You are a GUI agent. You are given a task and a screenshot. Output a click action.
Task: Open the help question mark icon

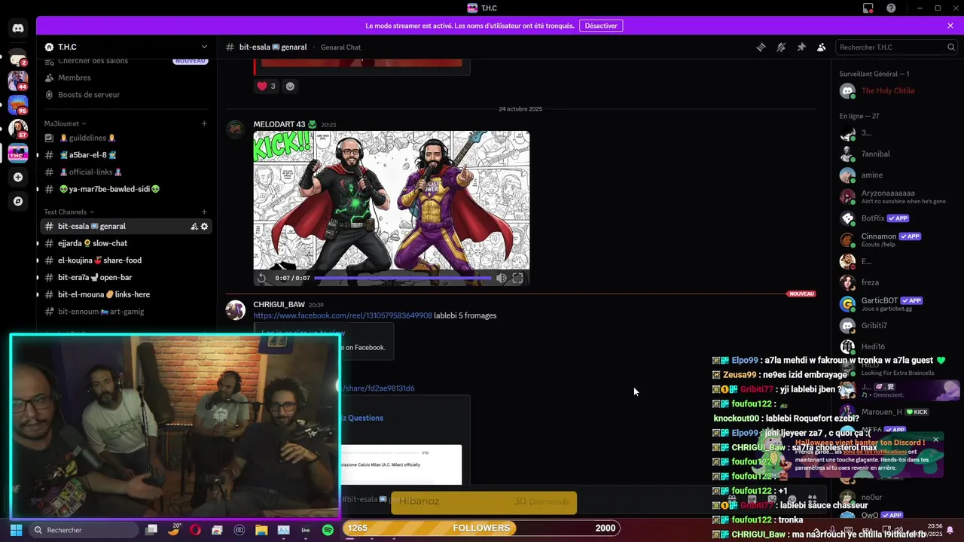891,8
